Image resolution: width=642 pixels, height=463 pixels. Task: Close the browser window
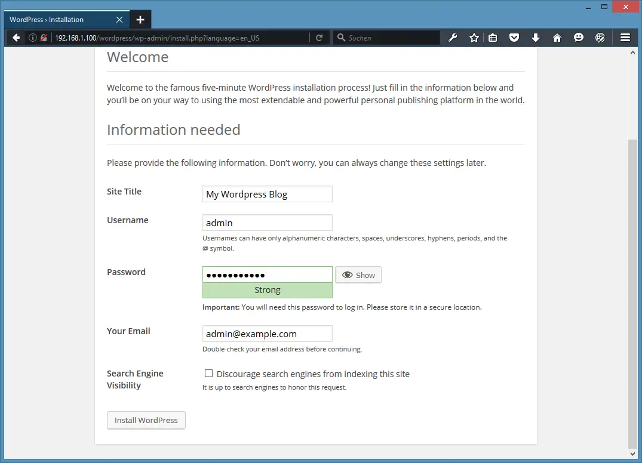[626, 7]
